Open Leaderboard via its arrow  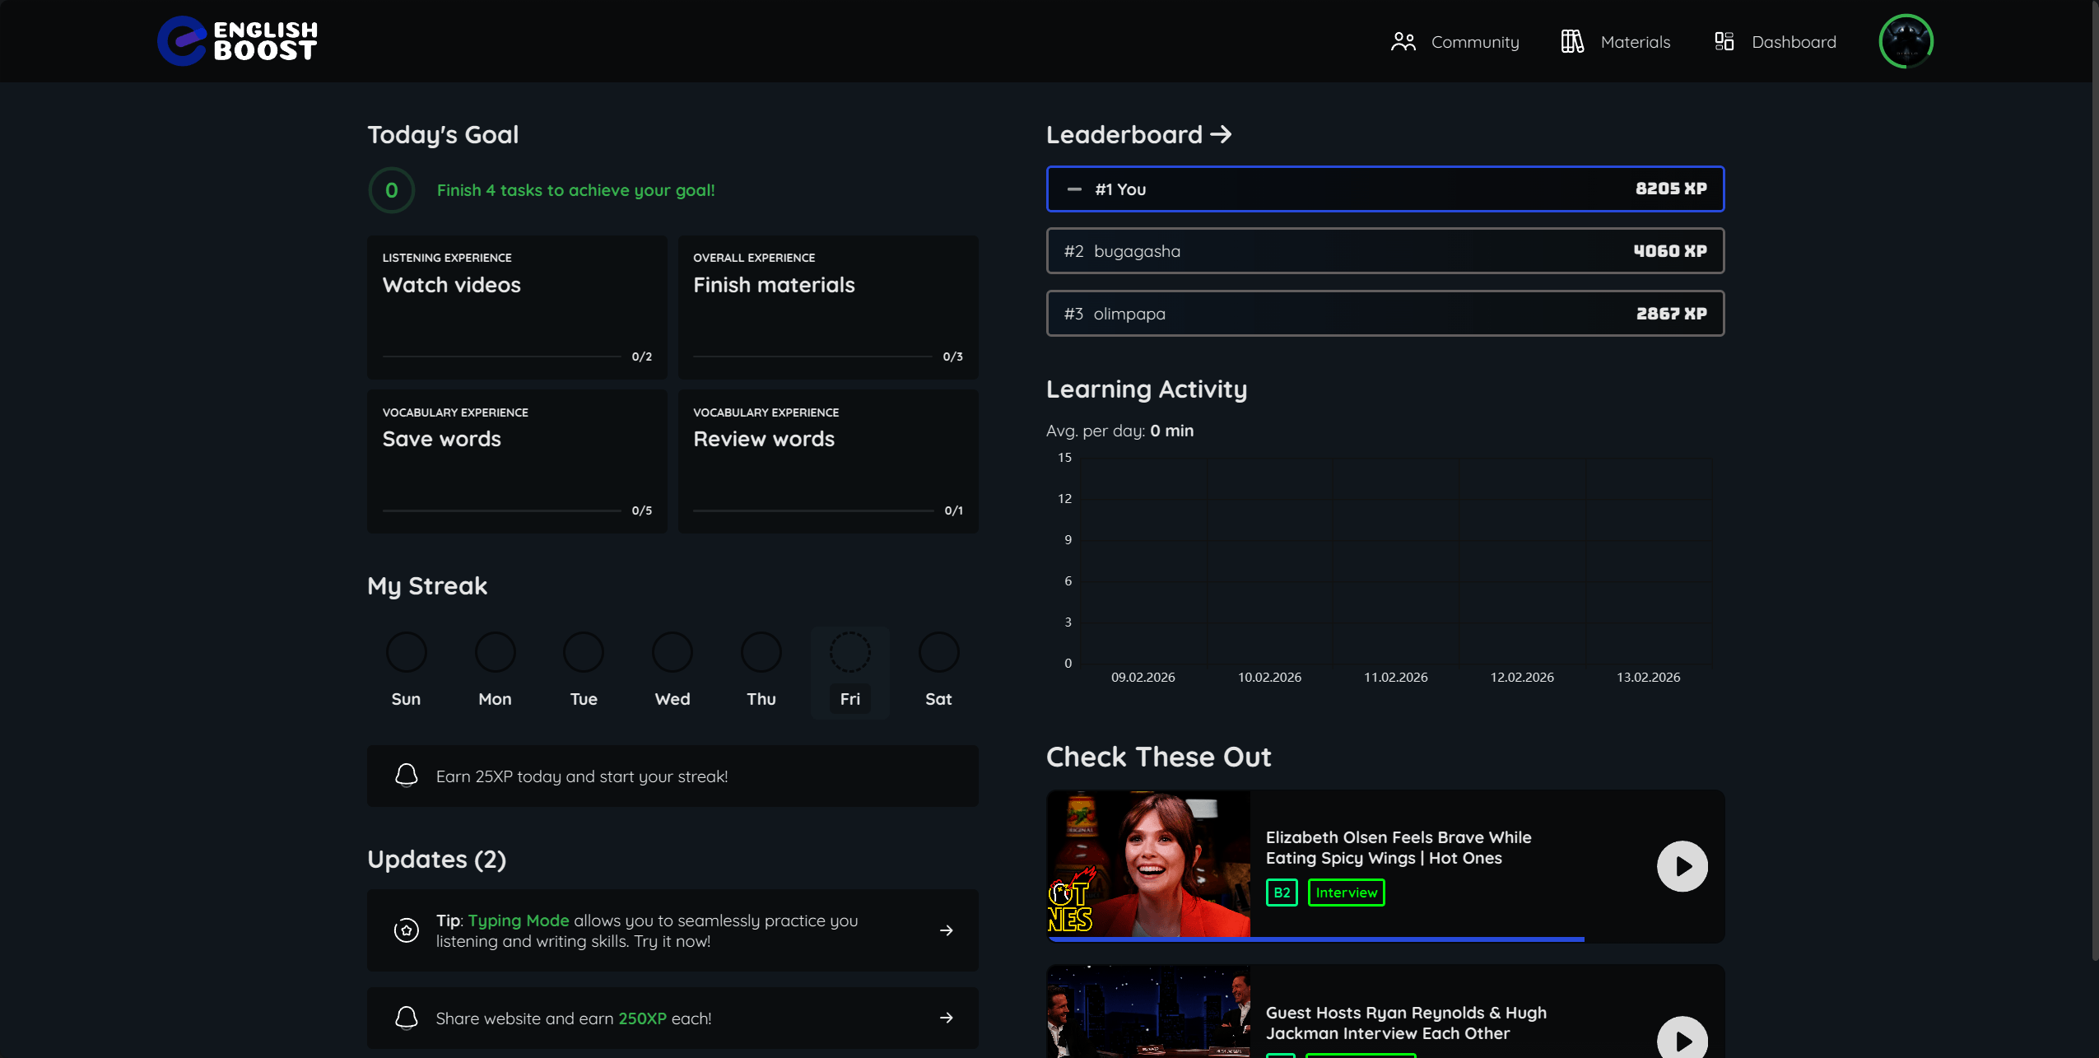[1221, 134]
